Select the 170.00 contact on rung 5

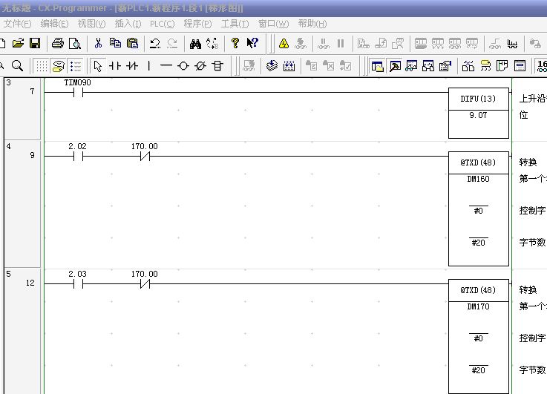click(x=145, y=283)
